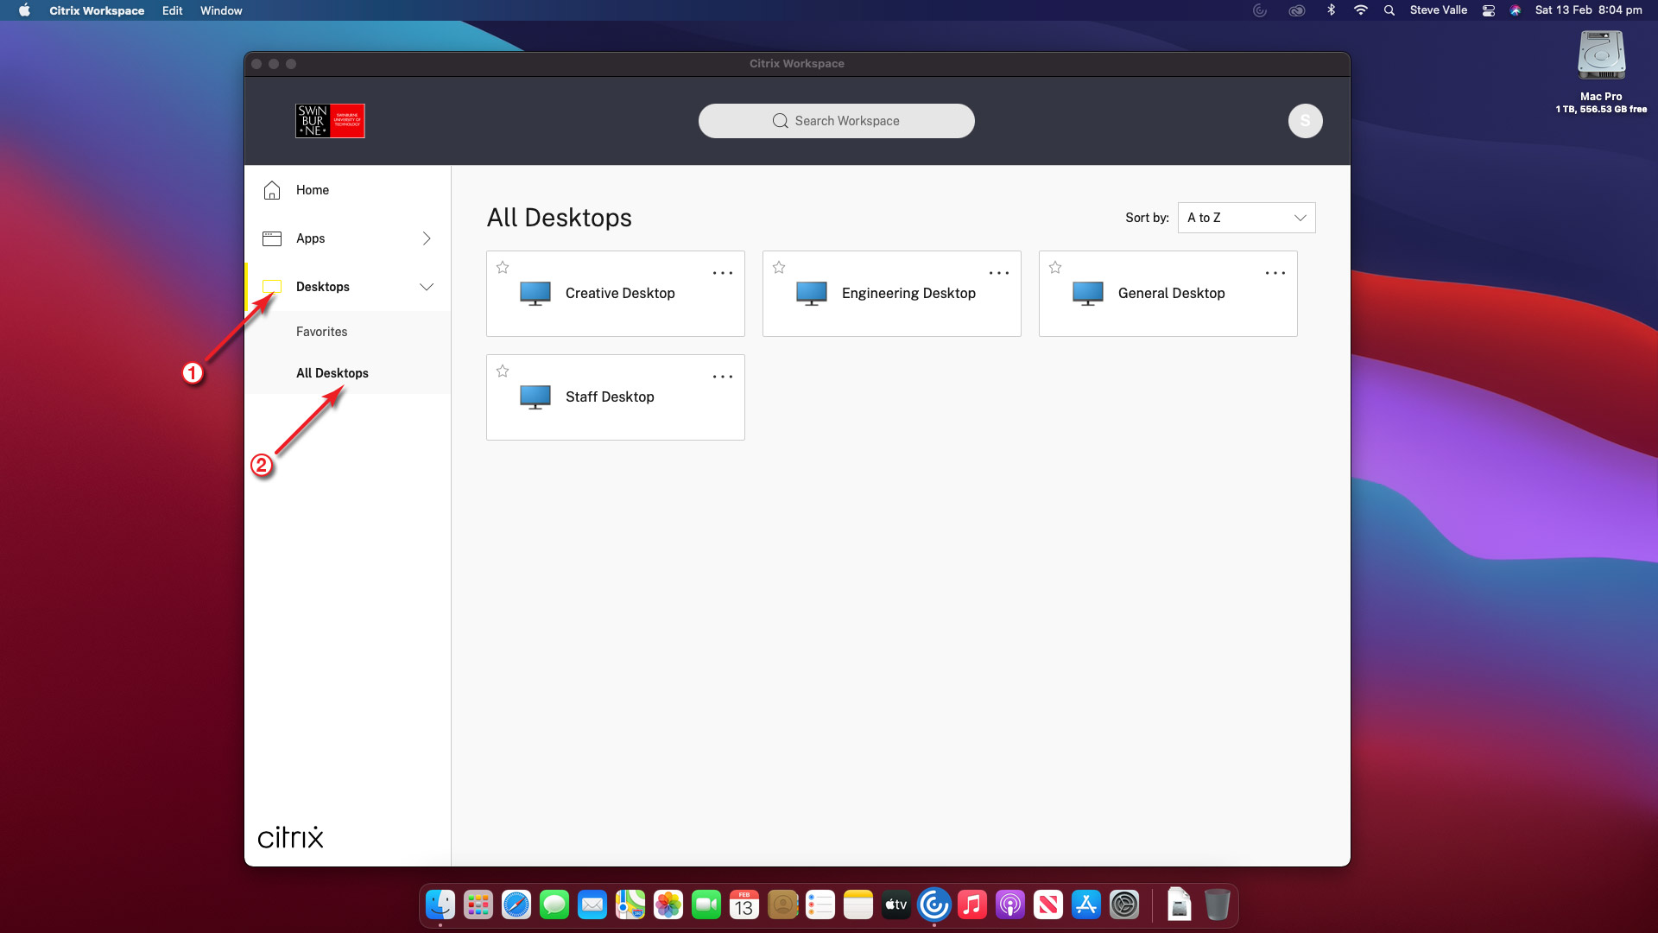Viewport: 1658px width, 933px height.
Task: Expand the Apps section chevron
Action: pos(427,238)
